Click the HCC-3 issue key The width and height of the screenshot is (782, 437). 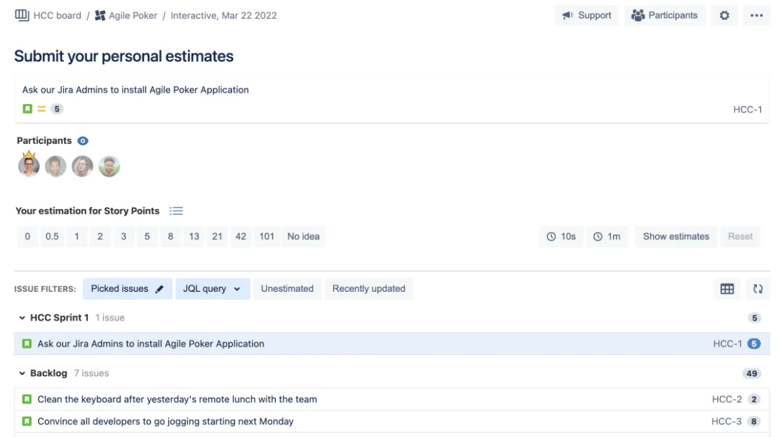726,422
